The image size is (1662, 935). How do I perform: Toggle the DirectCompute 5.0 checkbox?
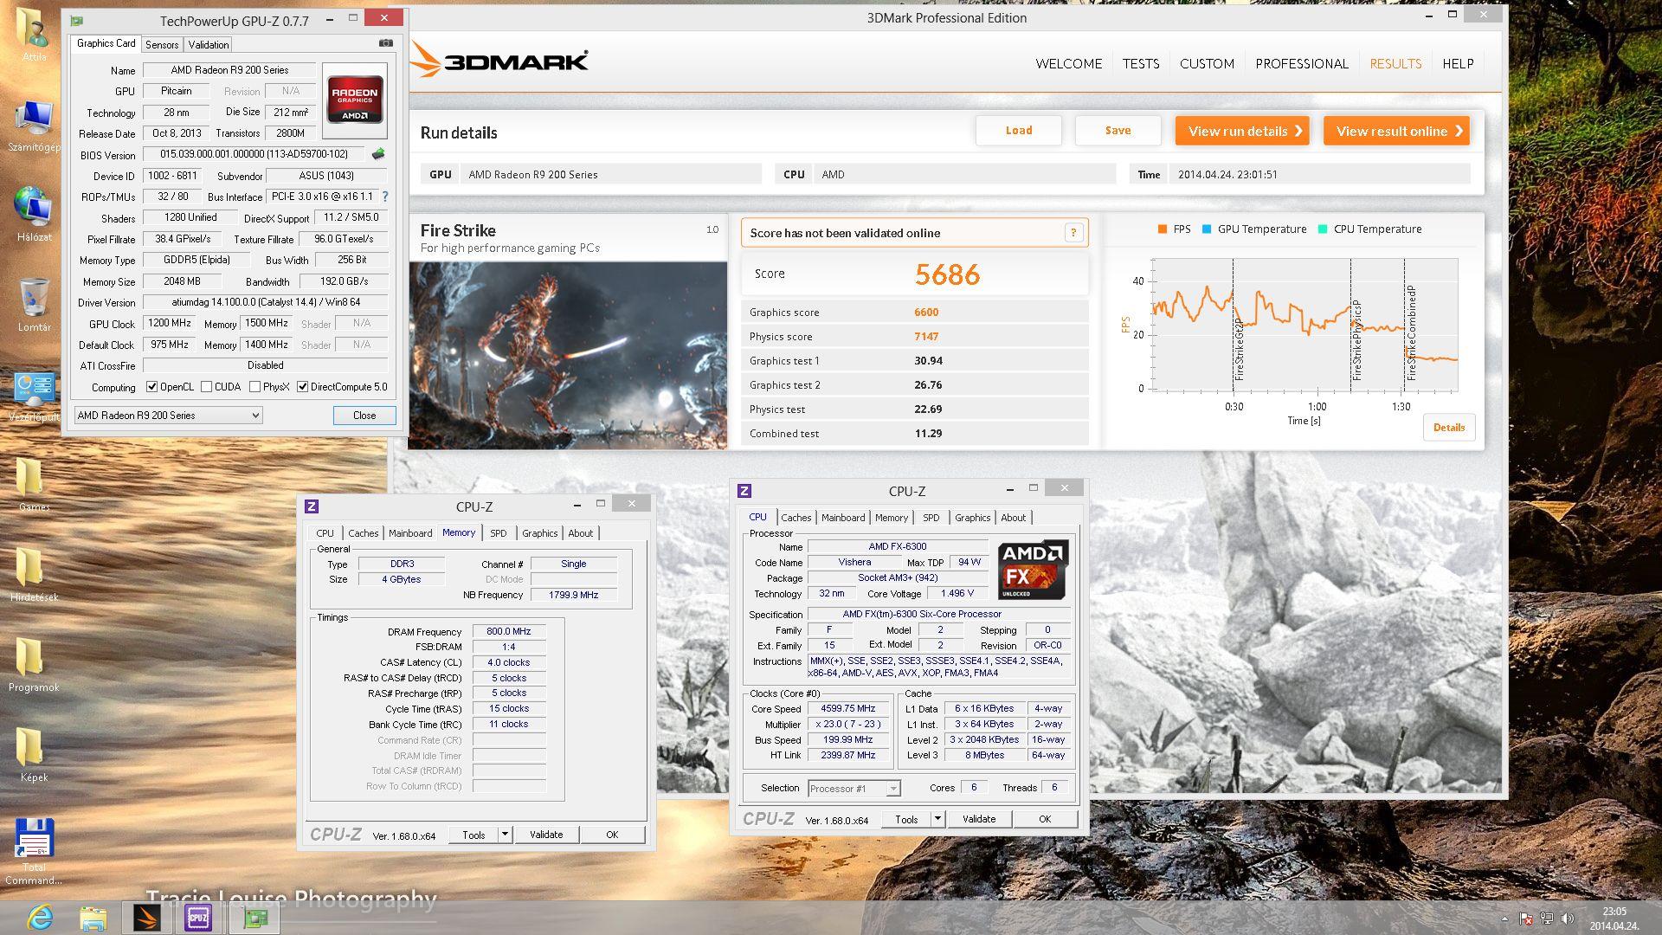click(303, 387)
